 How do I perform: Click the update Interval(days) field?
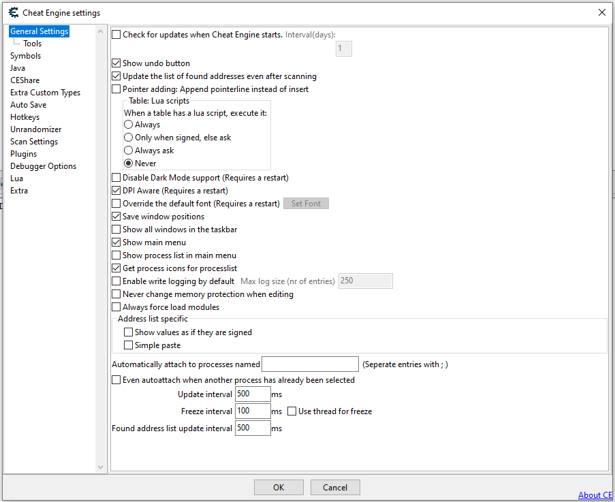343,48
